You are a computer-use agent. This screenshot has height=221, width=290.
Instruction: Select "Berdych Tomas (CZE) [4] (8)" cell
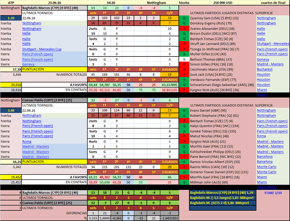pyautogui.click(x=223, y=39)
